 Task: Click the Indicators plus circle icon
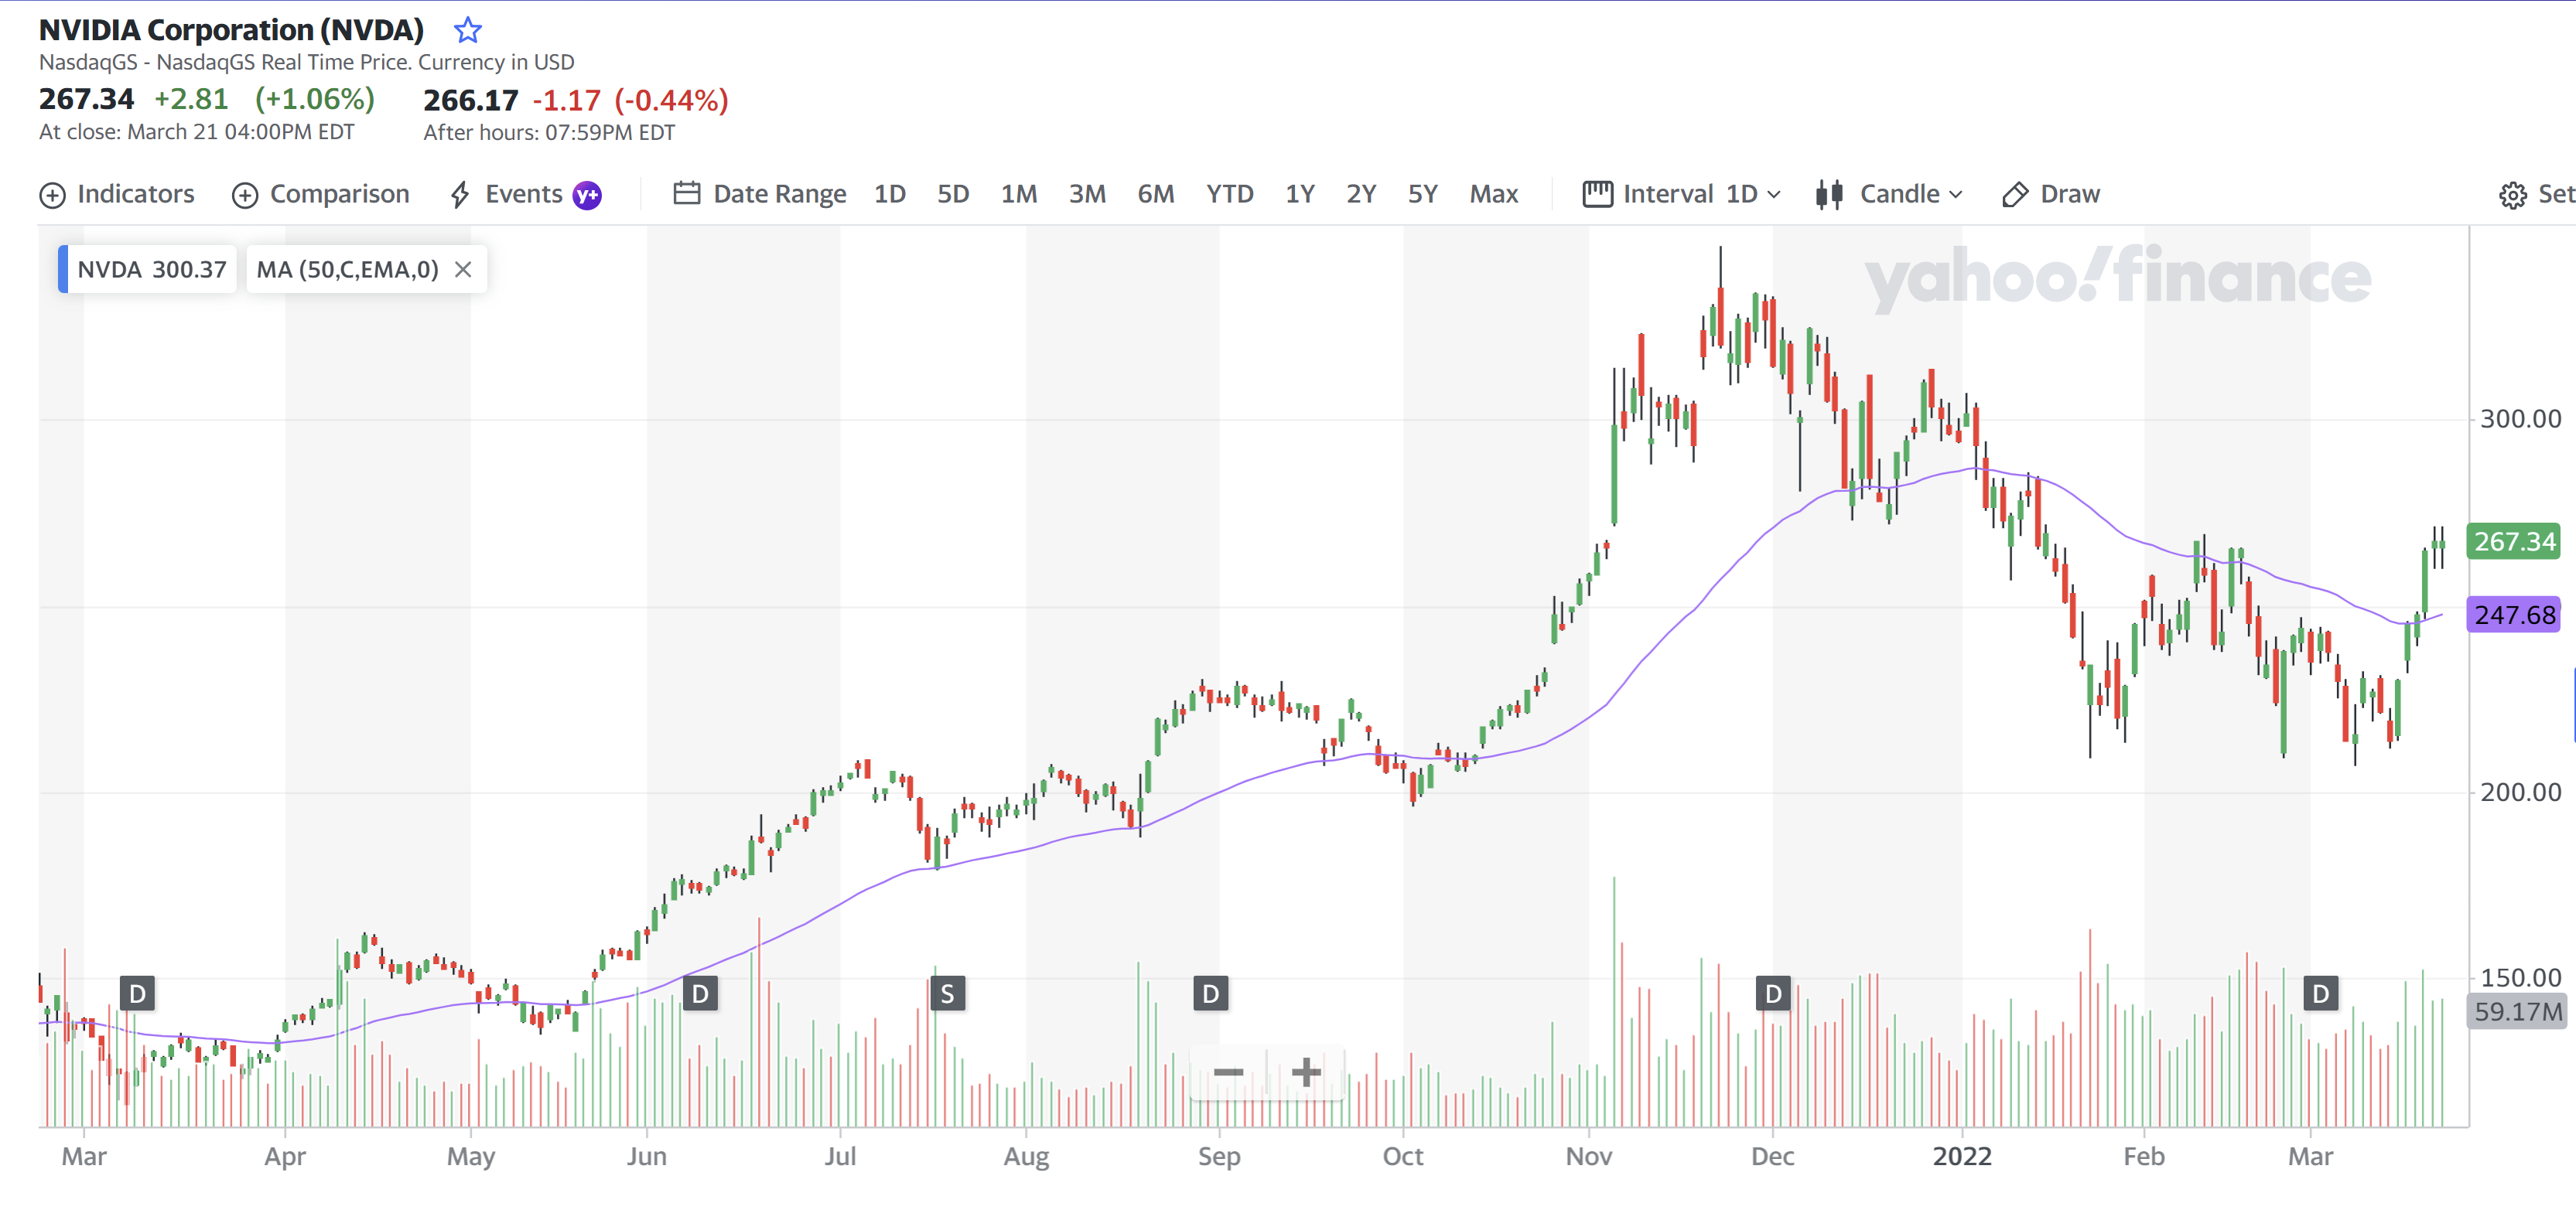coord(52,195)
